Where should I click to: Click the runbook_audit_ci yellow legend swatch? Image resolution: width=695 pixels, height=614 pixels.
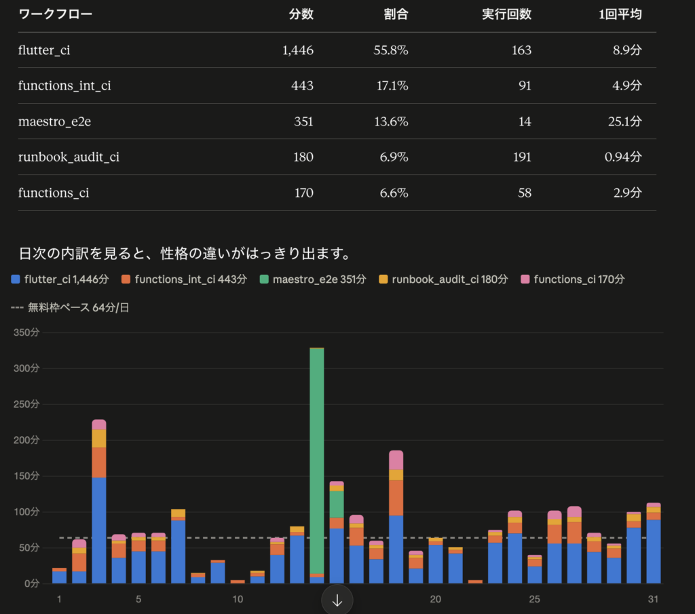[x=383, y=279]
